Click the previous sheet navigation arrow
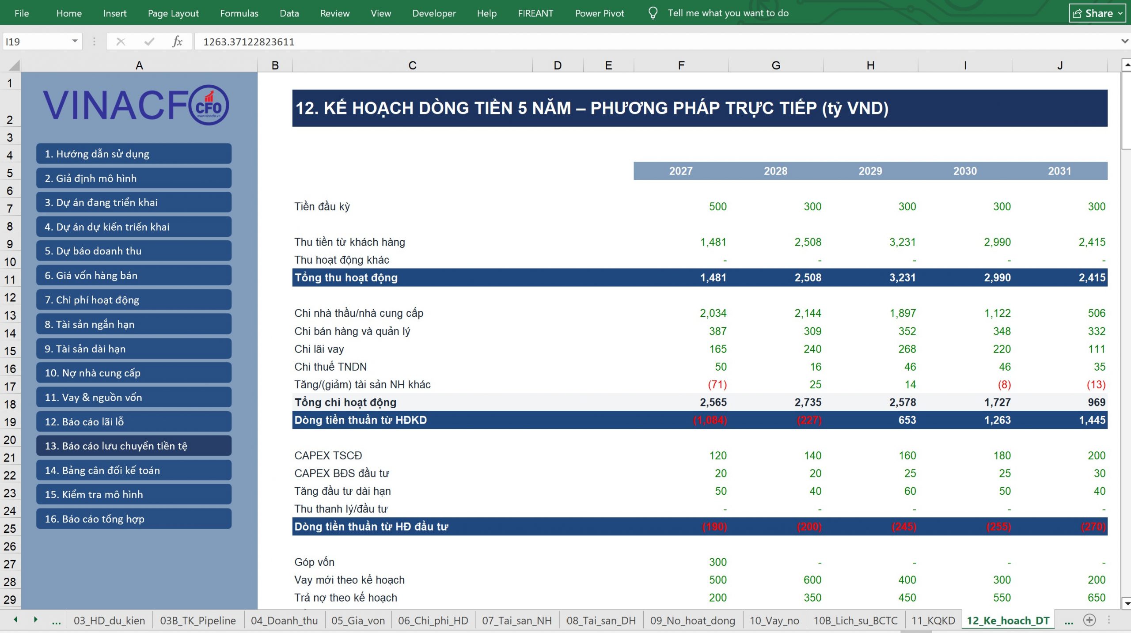Image resolution: width=1131 pixels, height=633 pixels. coord(16,620)
